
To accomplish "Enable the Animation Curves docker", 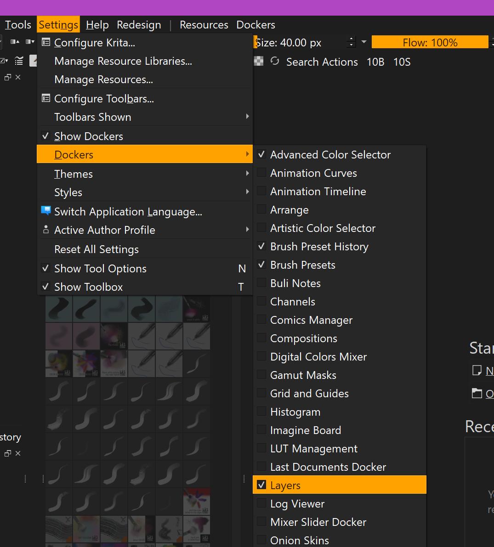I will 339,173.
